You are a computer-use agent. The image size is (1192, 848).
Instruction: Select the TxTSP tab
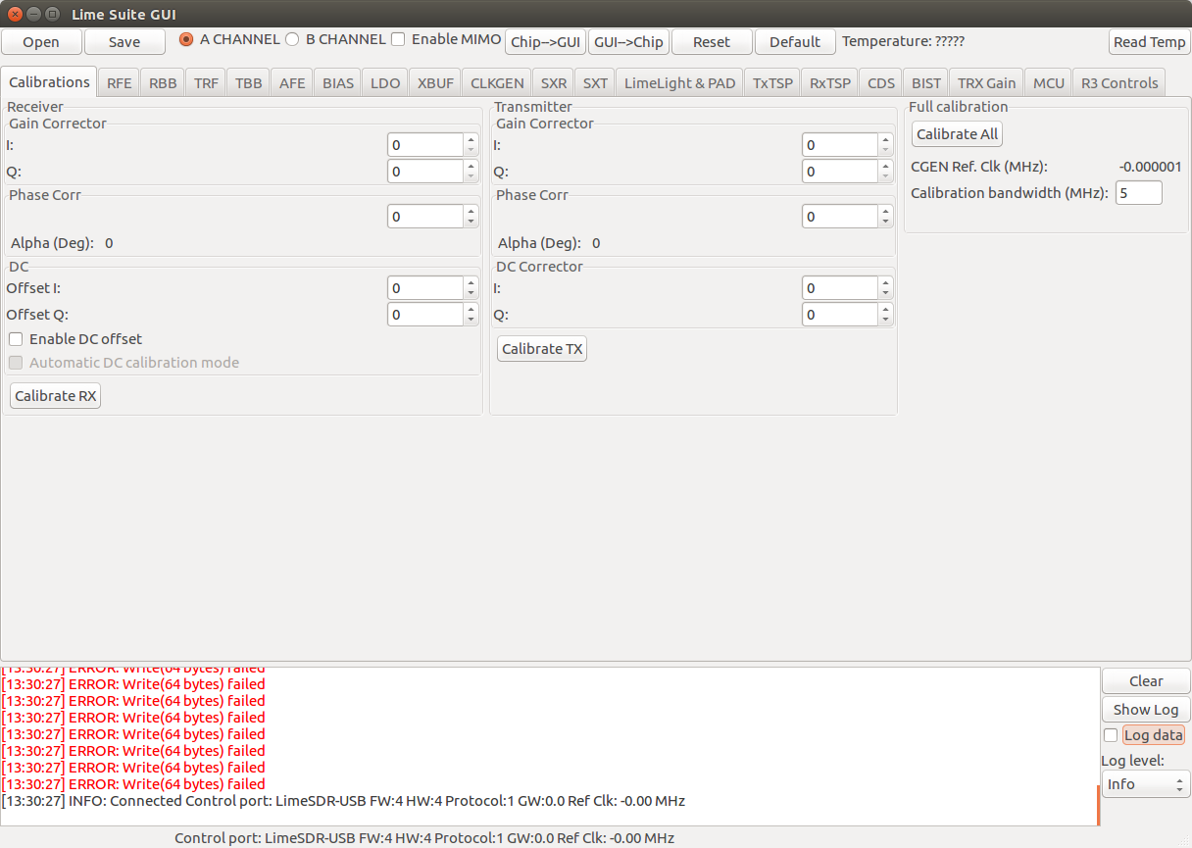pyautogui.click(x=772, y=83)
